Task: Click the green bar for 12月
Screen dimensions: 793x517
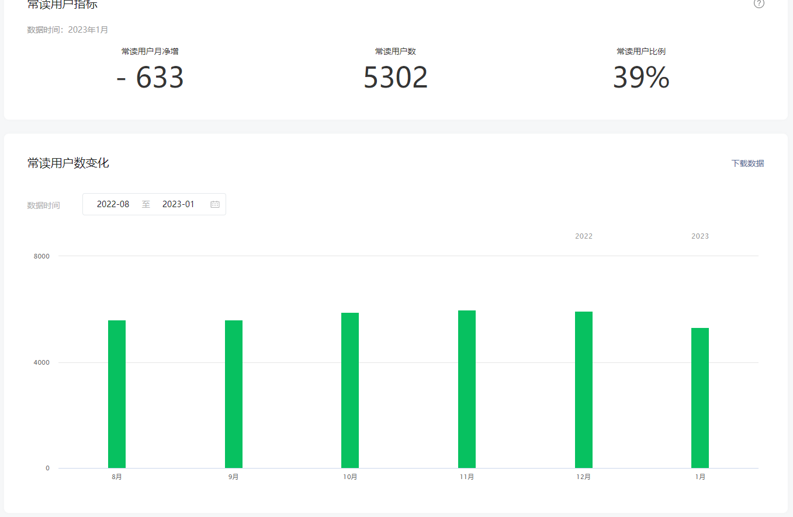Action: 584,390
